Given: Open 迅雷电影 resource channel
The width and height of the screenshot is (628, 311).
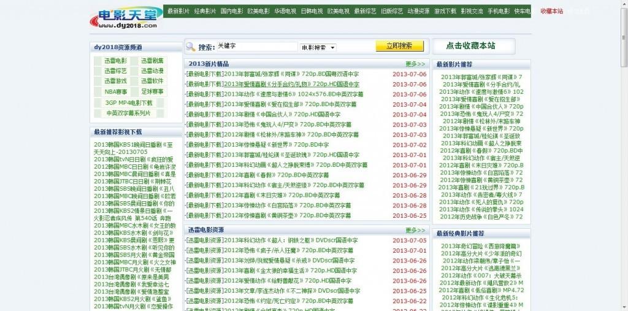Looking at the screenshot, I should [x=115, y=61].
